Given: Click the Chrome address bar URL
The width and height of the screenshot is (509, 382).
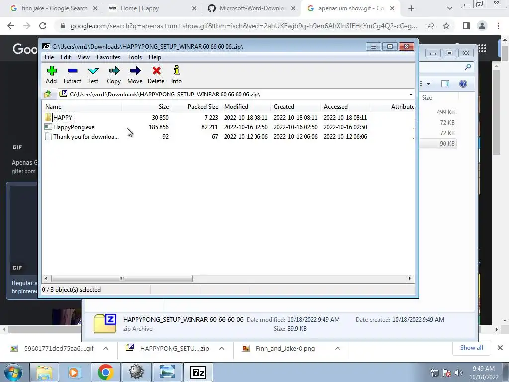Looking at the screenshot, I should [244, 26].
